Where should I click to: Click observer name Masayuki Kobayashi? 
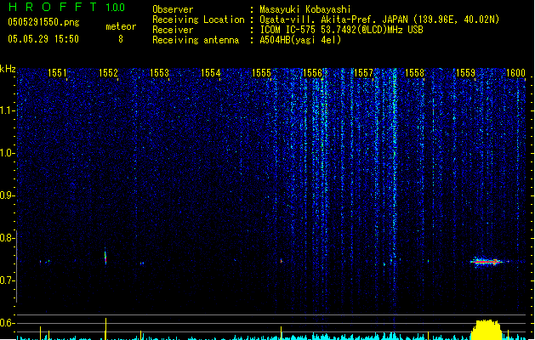pos(305,9)
